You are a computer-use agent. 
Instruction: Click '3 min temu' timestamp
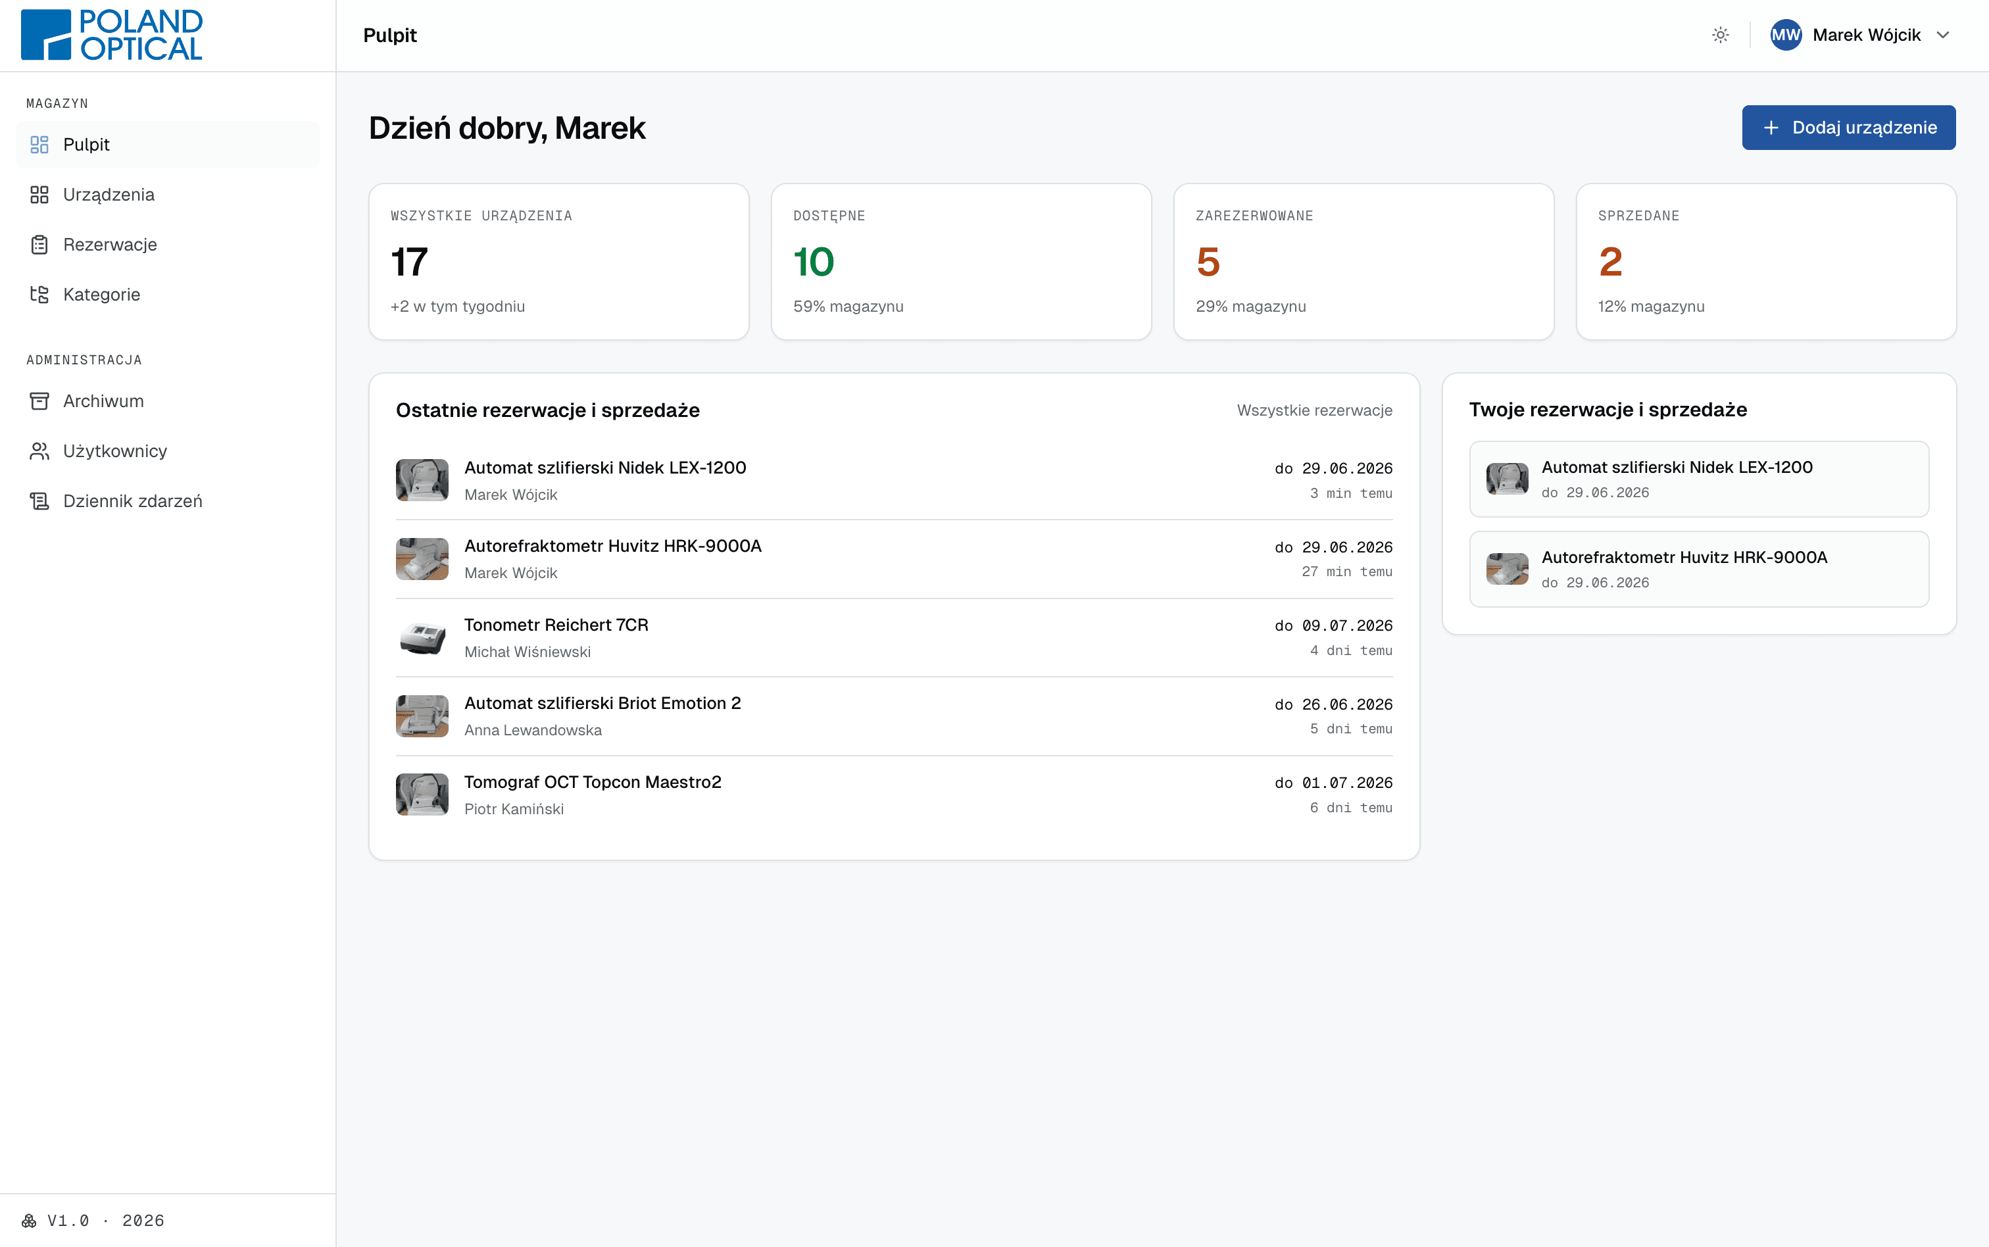(1351, 493)
